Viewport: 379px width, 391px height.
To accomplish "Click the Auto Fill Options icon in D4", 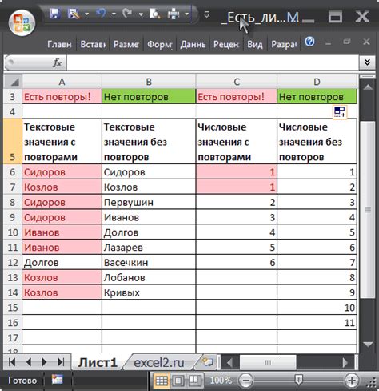I will click(340, 112).
